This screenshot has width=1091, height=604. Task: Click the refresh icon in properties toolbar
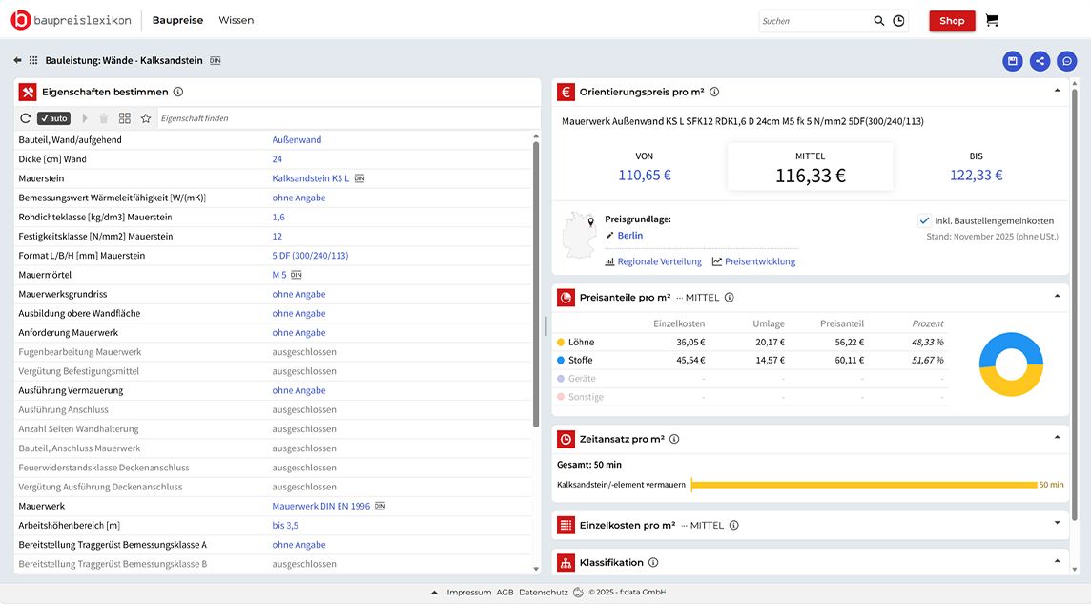tap(26, 118)
